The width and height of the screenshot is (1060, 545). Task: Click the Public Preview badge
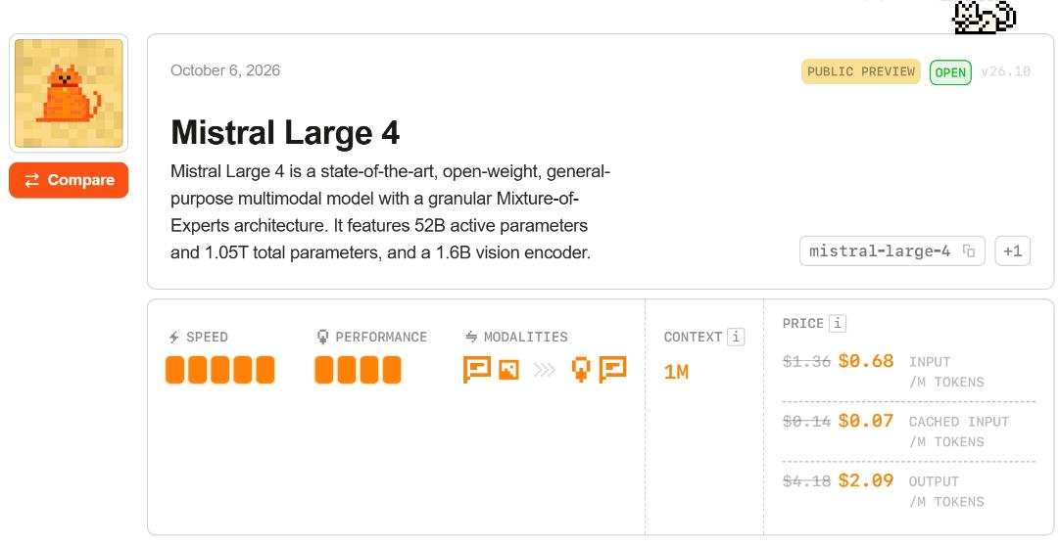(x=860, y=71)
